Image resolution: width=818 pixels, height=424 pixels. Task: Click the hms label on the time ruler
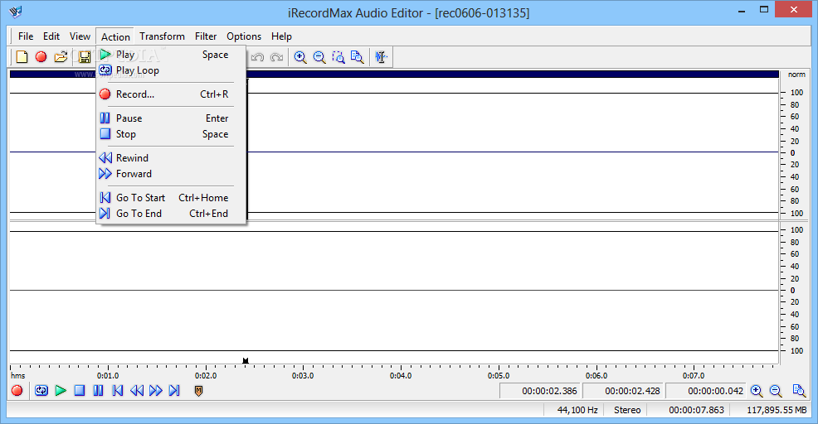point(17,376)
